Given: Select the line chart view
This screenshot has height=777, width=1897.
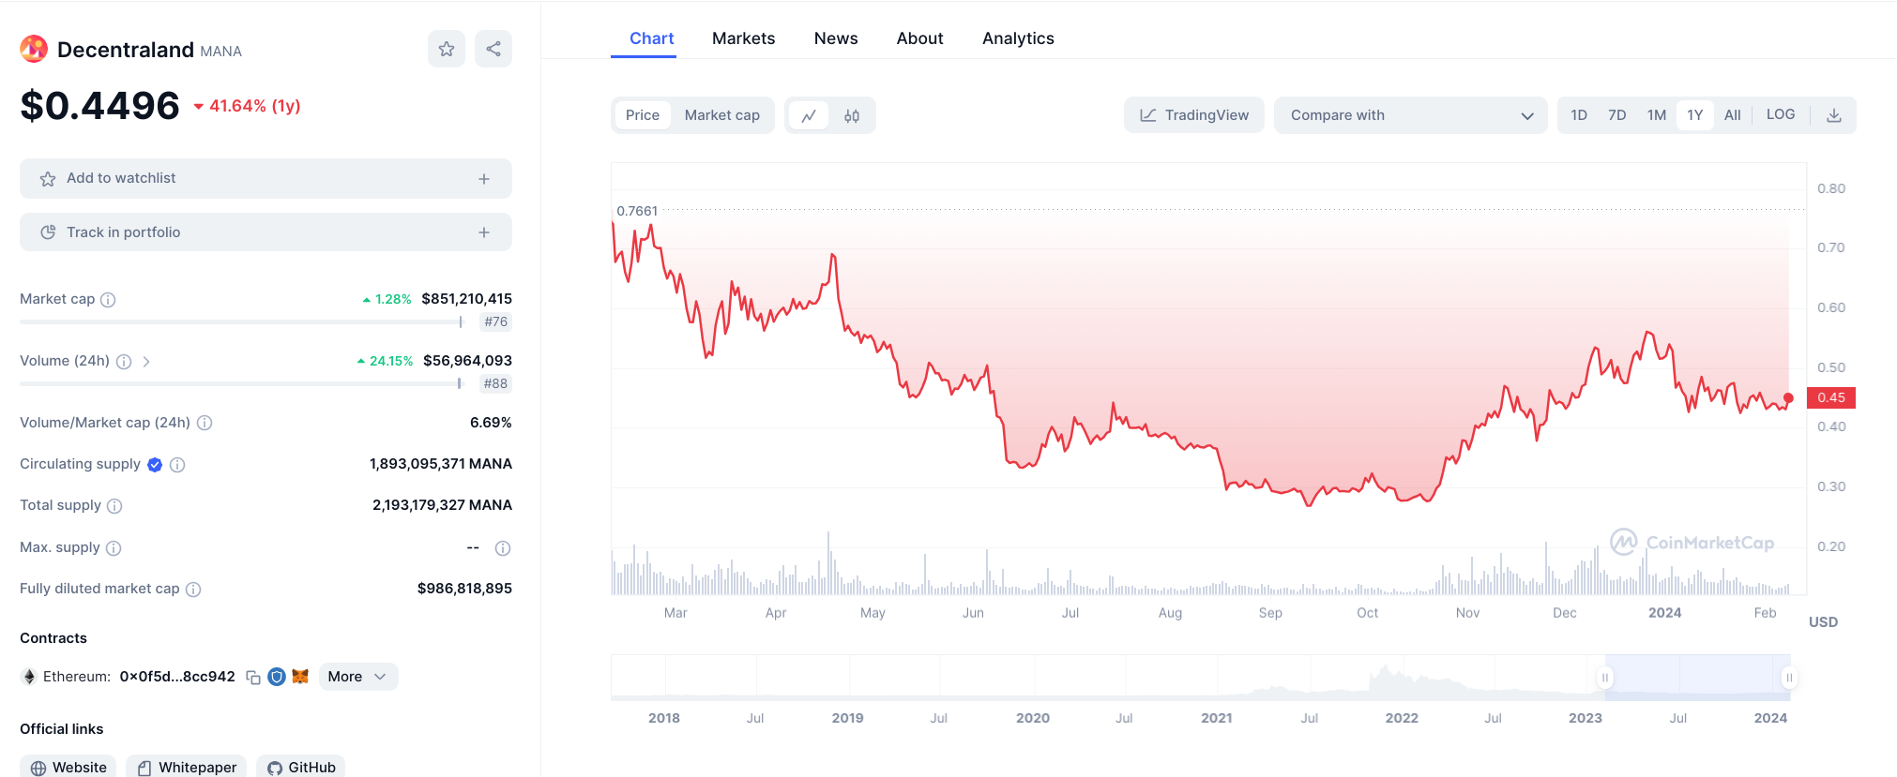Looking at the screenshot, I should coord(809,115).
